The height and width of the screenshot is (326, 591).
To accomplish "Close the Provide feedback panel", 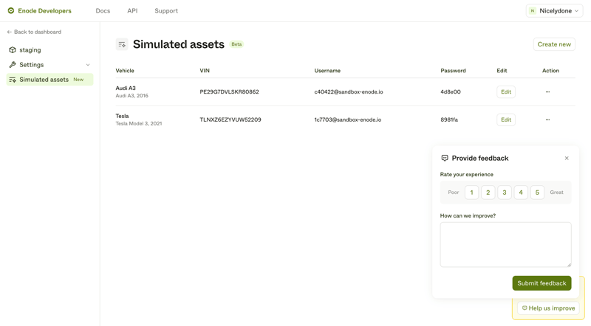I will click(x=567, y=158).
